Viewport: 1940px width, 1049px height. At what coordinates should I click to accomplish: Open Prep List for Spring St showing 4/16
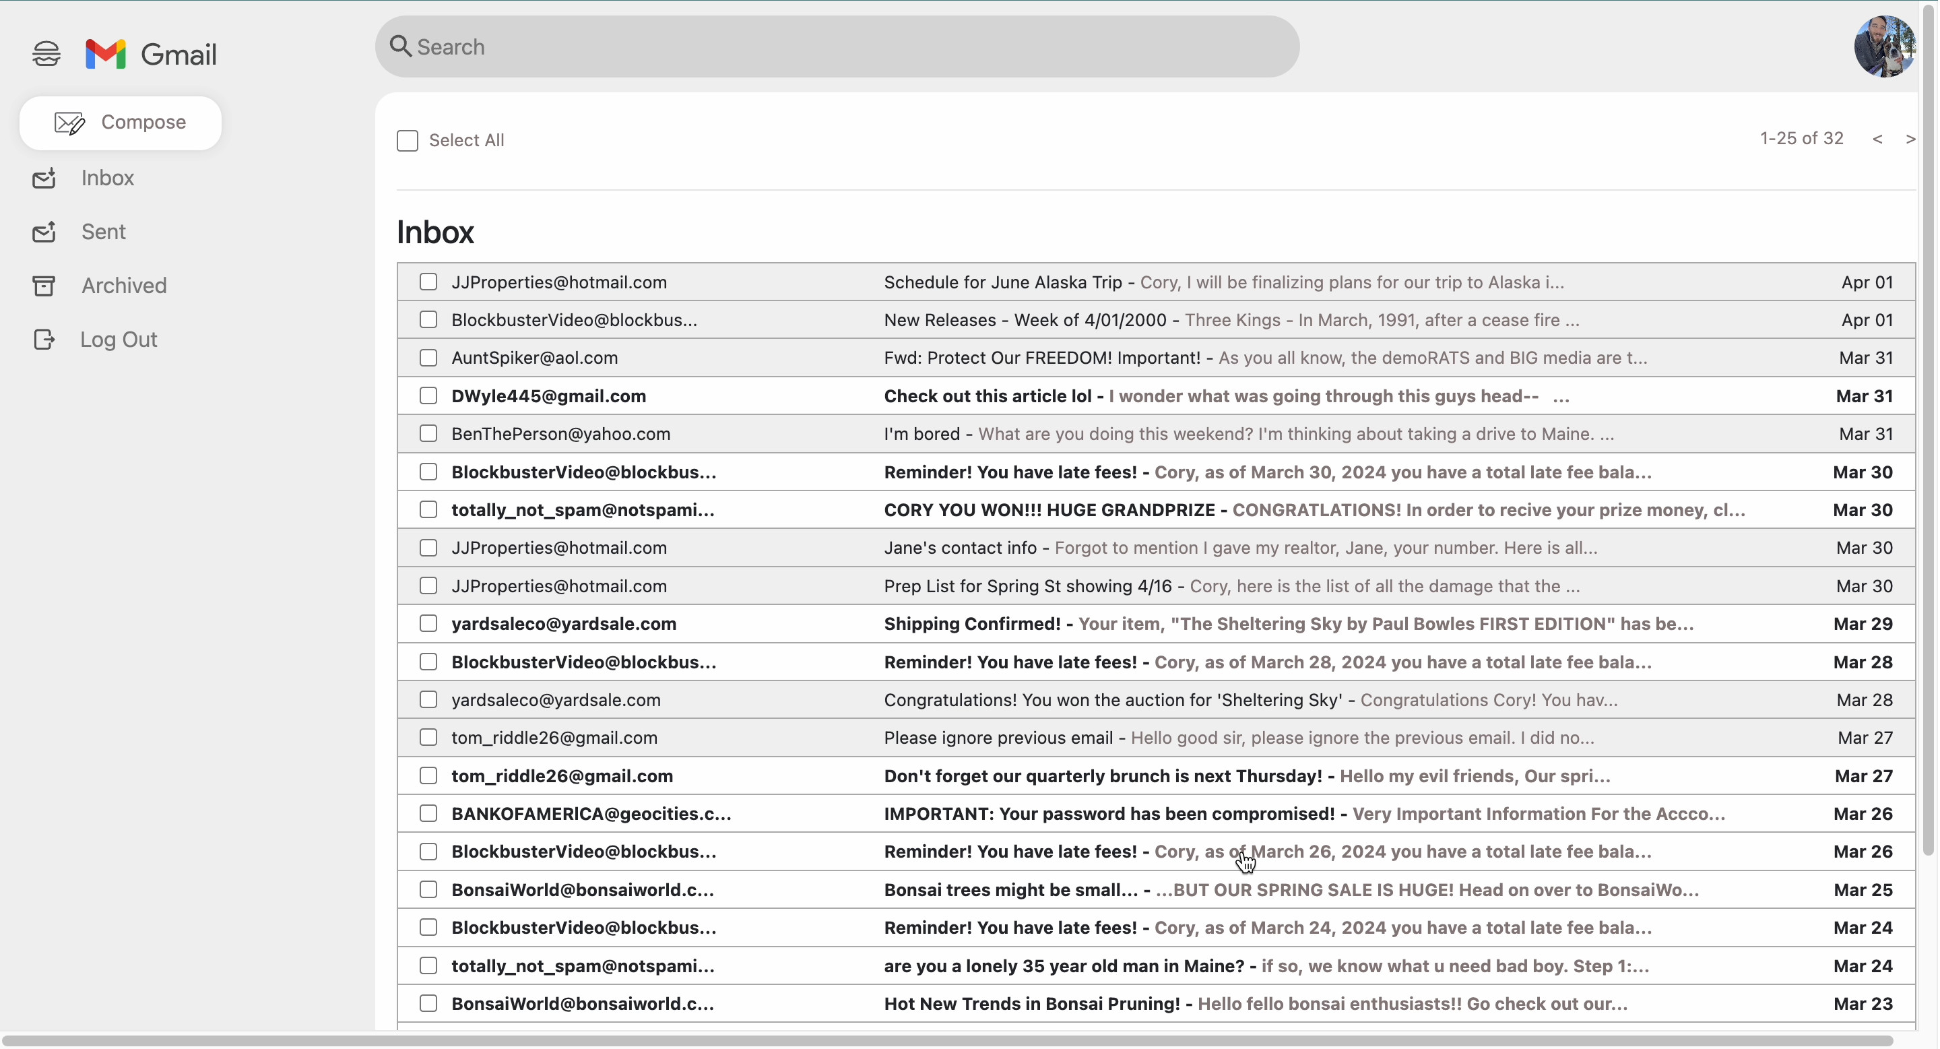point(1156,586)
